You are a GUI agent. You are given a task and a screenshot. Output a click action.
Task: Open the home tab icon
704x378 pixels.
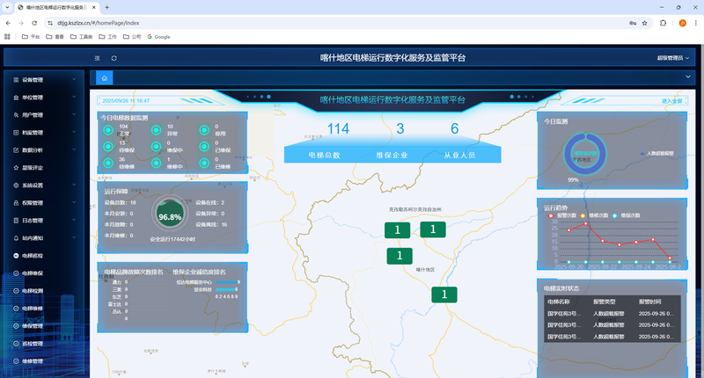tap(104, 78)
